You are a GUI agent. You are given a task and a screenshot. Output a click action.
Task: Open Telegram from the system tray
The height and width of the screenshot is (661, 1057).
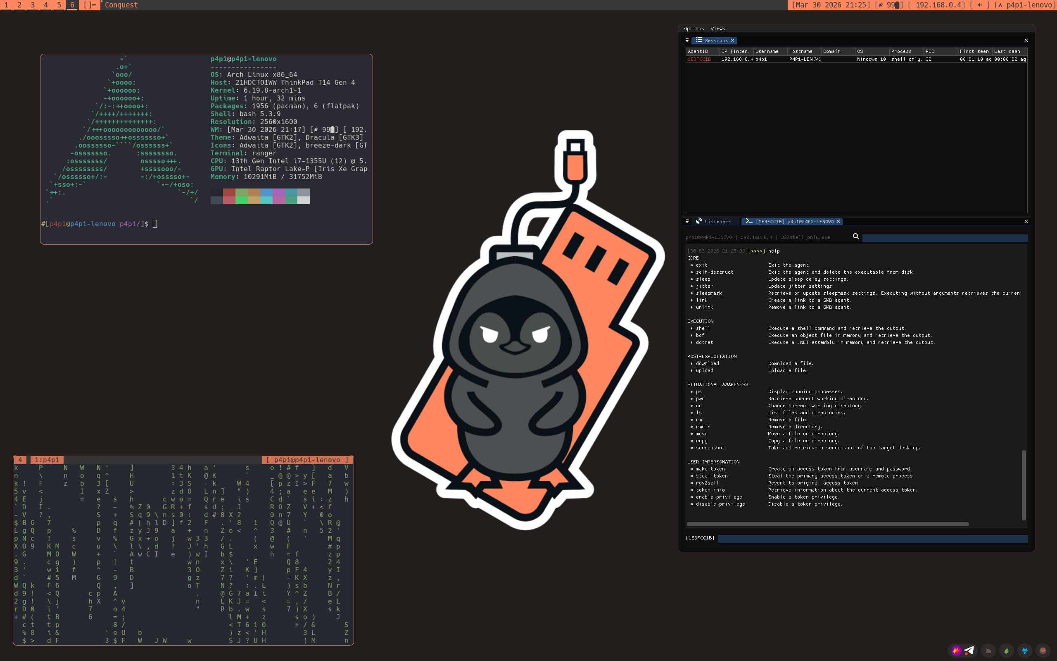969,651
